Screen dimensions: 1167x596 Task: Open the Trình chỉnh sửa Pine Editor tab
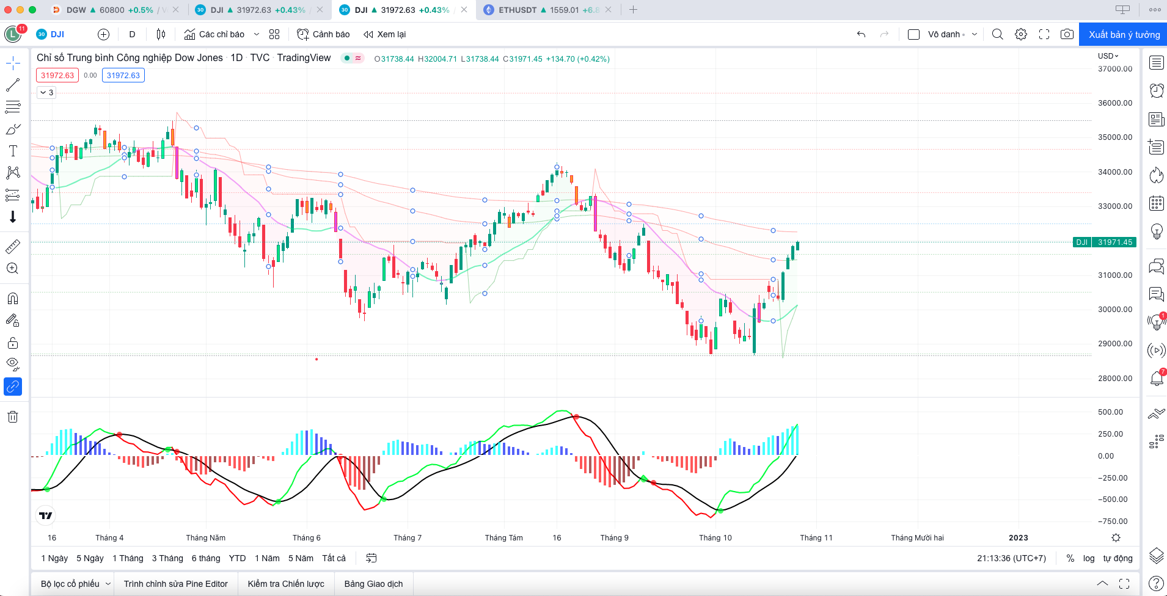pyautogui.click(x=175, y=584)
